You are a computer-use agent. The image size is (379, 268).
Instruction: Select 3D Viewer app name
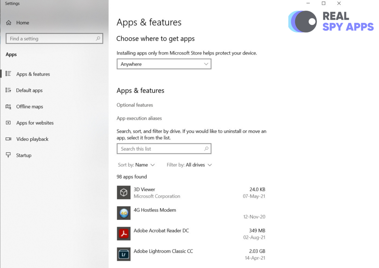pos(144,190)
